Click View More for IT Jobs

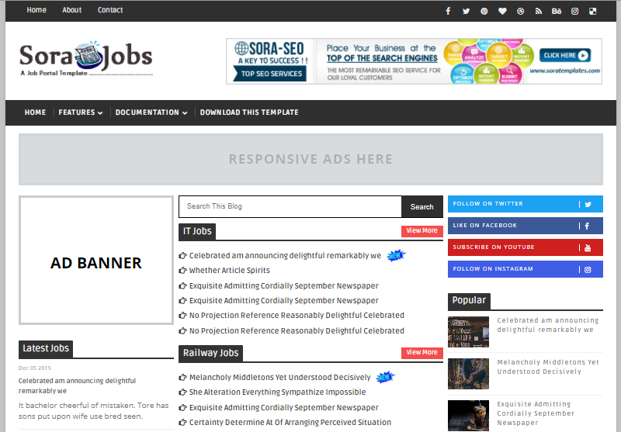pos(422,231)
